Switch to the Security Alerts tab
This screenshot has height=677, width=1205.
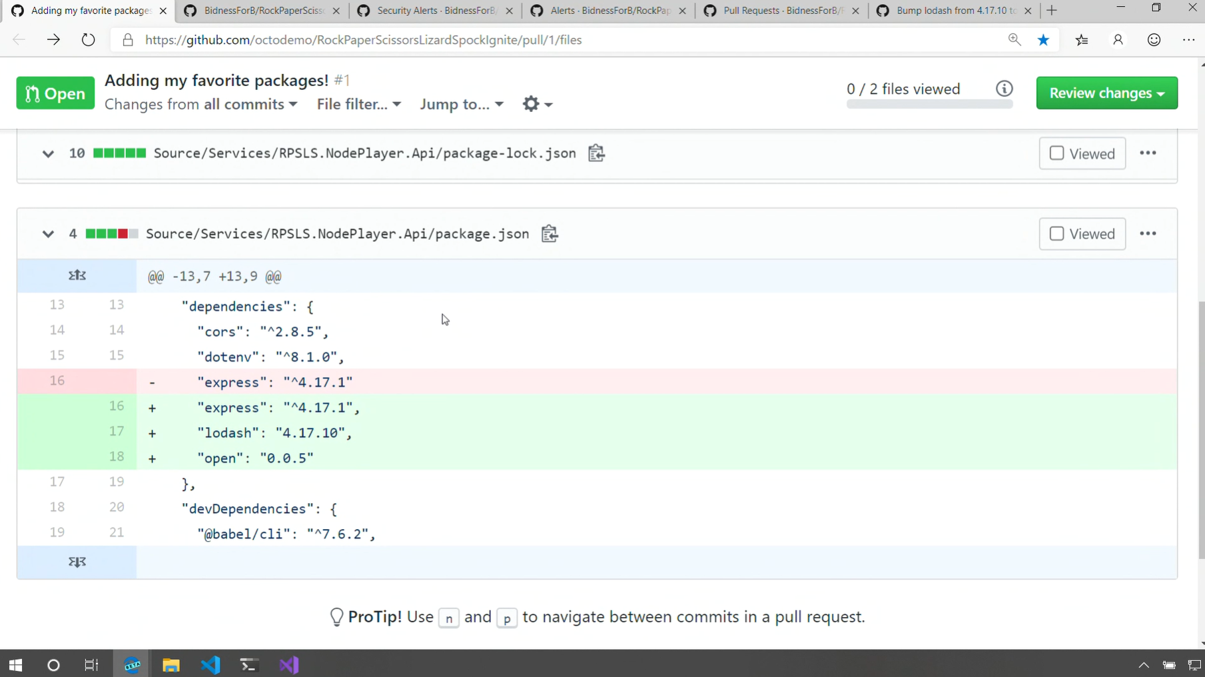point(436,11)
